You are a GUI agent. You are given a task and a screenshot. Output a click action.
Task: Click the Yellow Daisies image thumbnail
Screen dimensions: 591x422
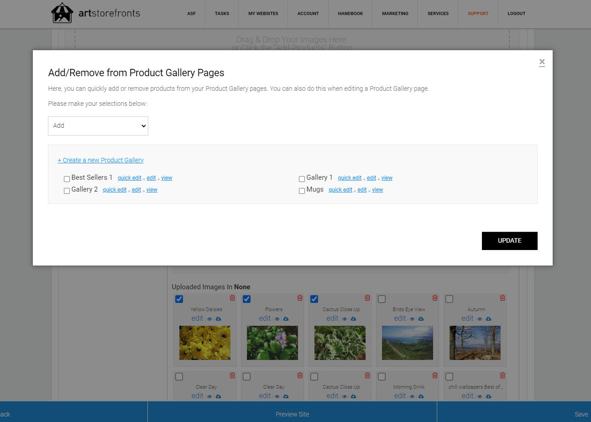(205, 343)
